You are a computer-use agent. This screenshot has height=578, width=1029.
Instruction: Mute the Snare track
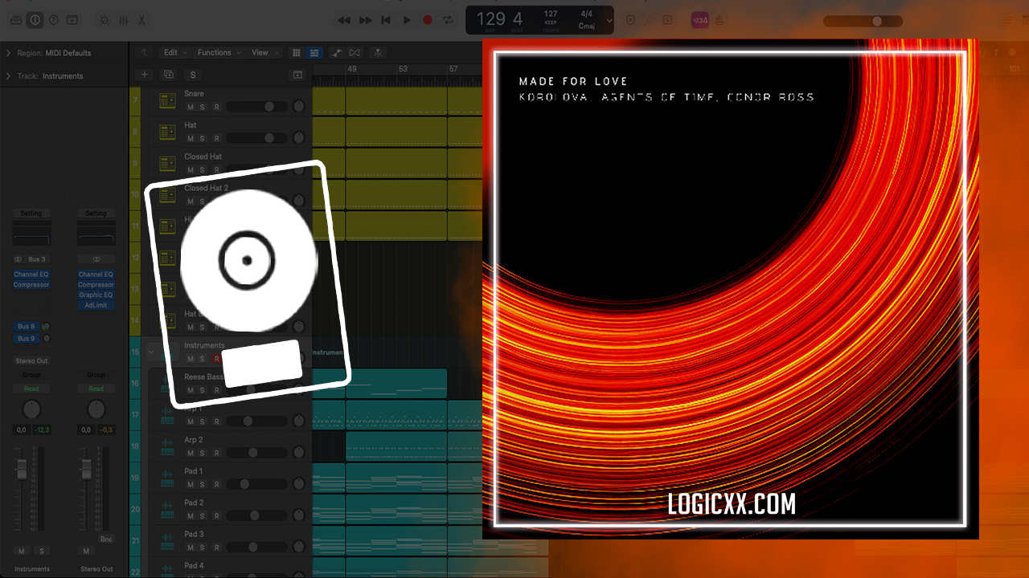pyautogui.click(x=191, y=107)
